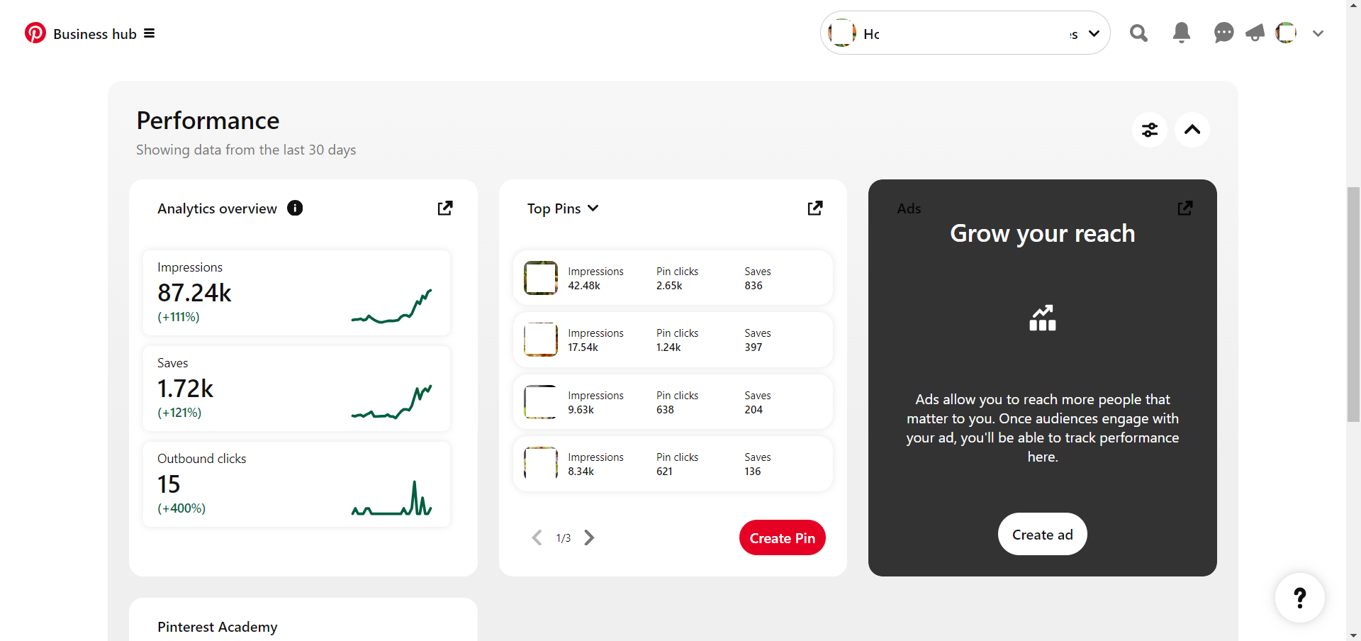The image size is (1361, 641).
Task: Open the Impressions 87.24k analytics card
Action: pos(296,293)
